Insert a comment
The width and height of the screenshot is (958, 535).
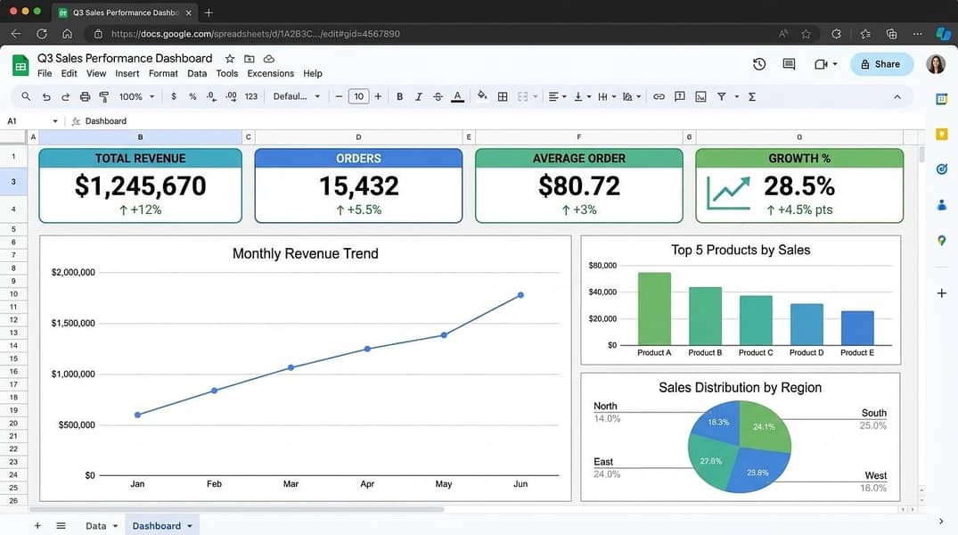point(679,96)
